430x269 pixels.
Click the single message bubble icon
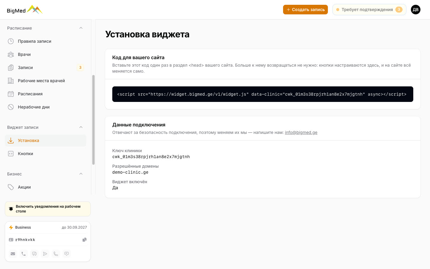tap(67, 254)
